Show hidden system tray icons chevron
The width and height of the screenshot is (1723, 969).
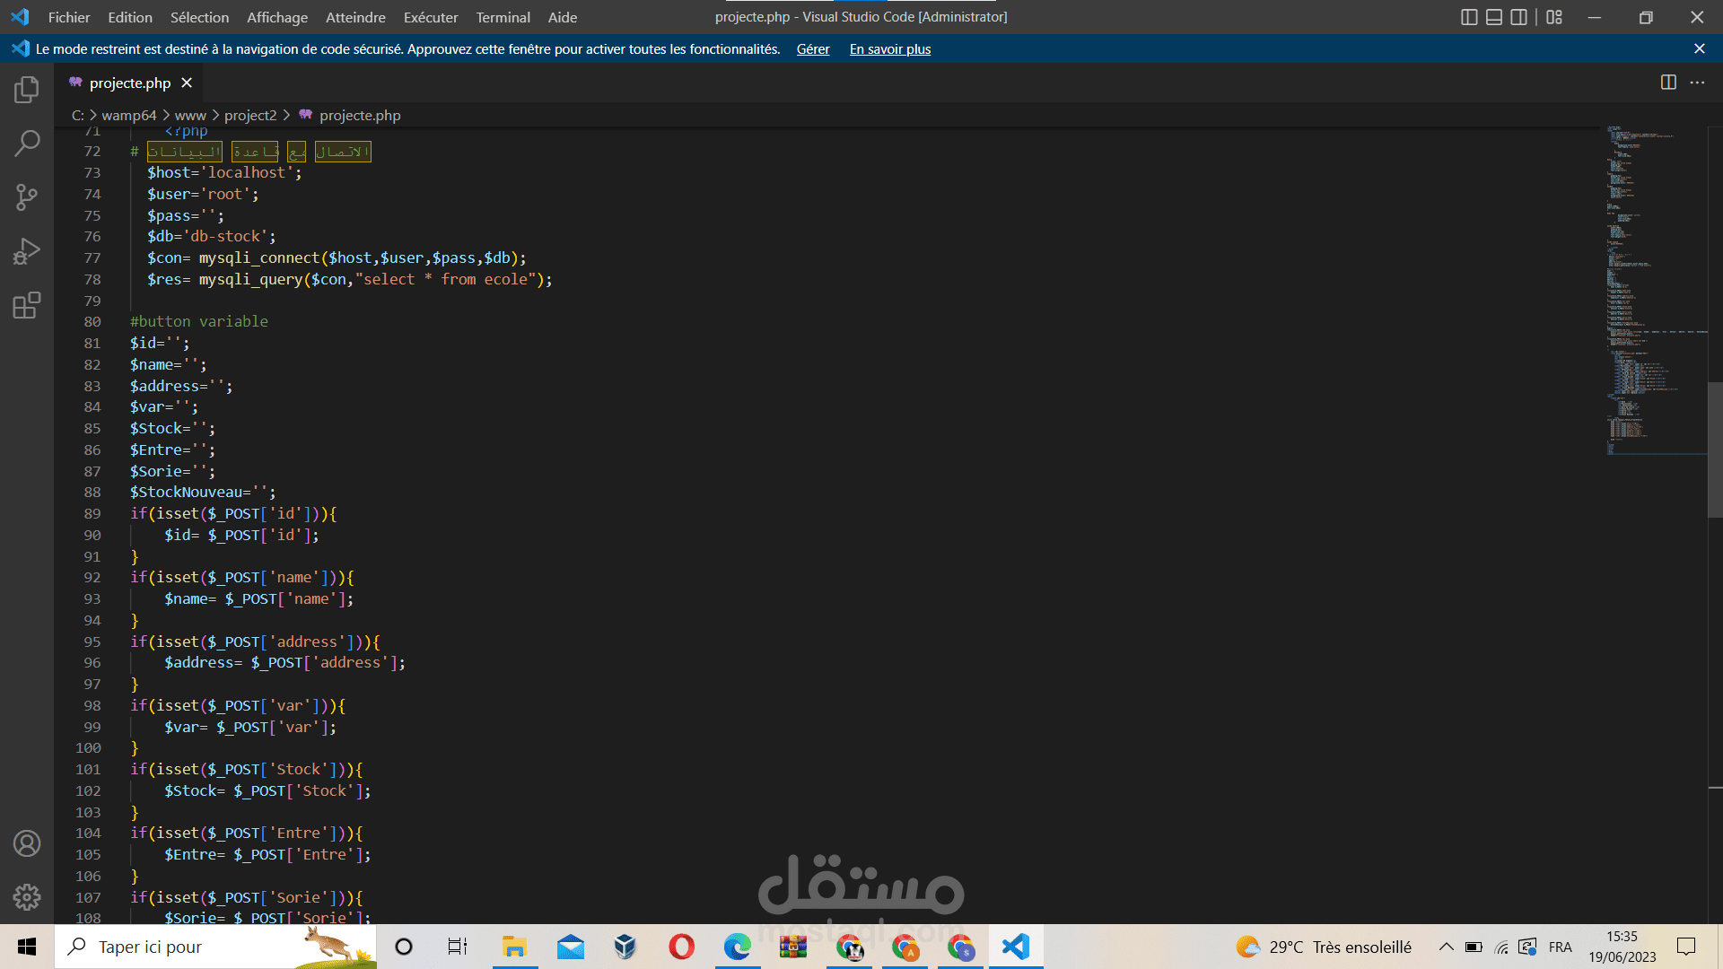coord(1446,947)
